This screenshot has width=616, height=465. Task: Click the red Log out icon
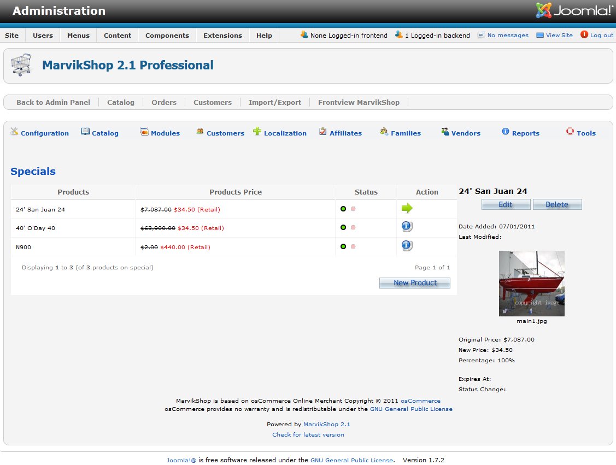[584, 34]
